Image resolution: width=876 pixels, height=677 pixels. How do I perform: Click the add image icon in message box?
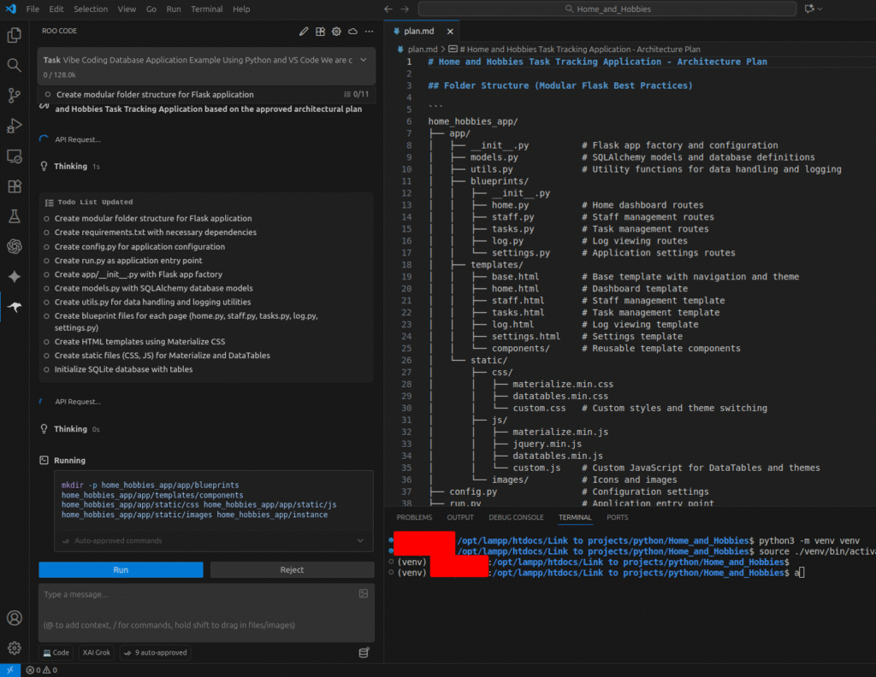click(x=364, y=593)
